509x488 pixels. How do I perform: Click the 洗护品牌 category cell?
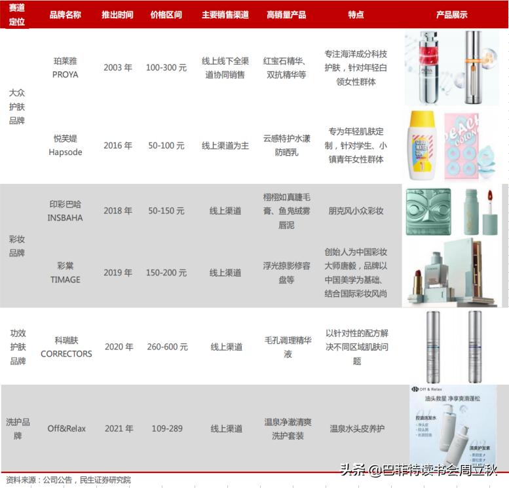coord(18,428)
